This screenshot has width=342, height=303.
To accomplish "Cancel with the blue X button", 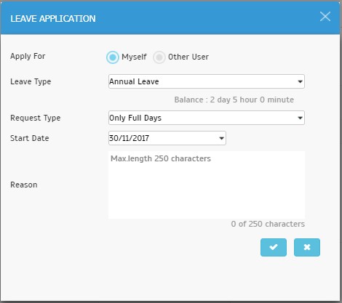I will [307, 247].
